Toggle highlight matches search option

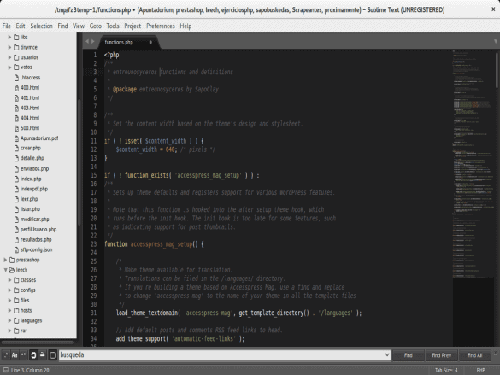53,355
